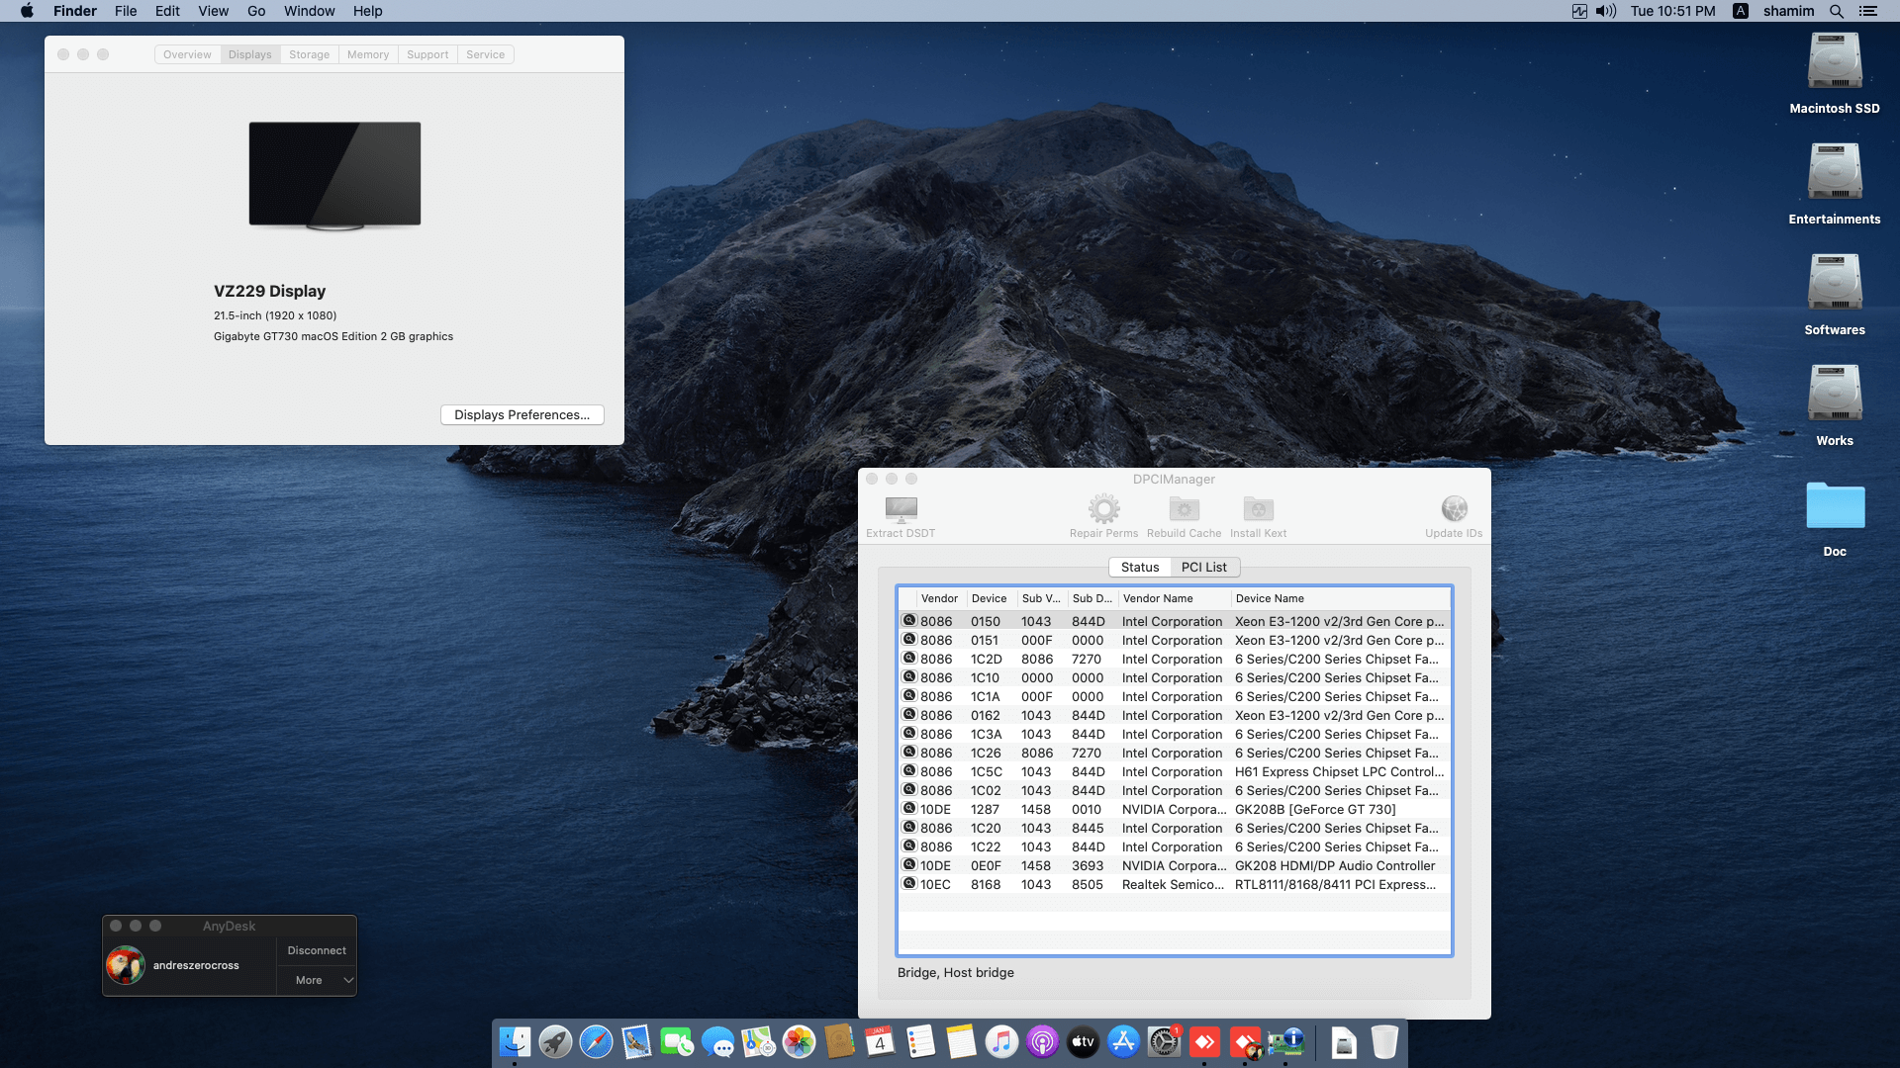
Task: Open the Doc folder on desktop
Action: point(1835,505)
